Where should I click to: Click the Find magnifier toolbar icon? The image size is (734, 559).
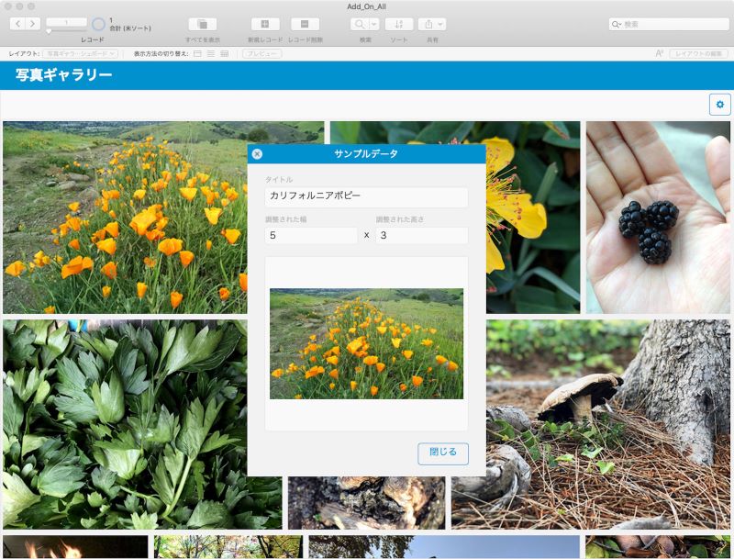[360, 24]
